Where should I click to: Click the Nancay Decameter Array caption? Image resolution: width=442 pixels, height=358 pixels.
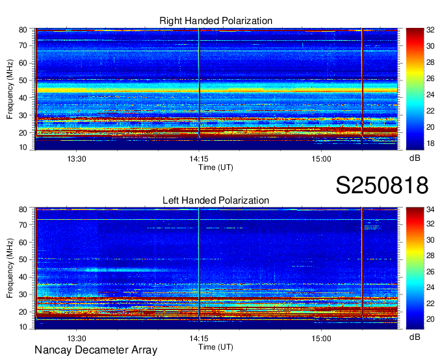pos(96,350)
